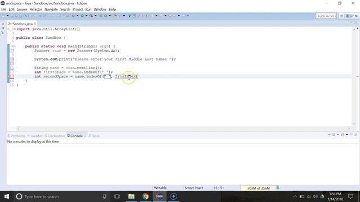This screenshot has height=202, width=360.
Task: Click the Quick Access search field
Action: point(326,16)
